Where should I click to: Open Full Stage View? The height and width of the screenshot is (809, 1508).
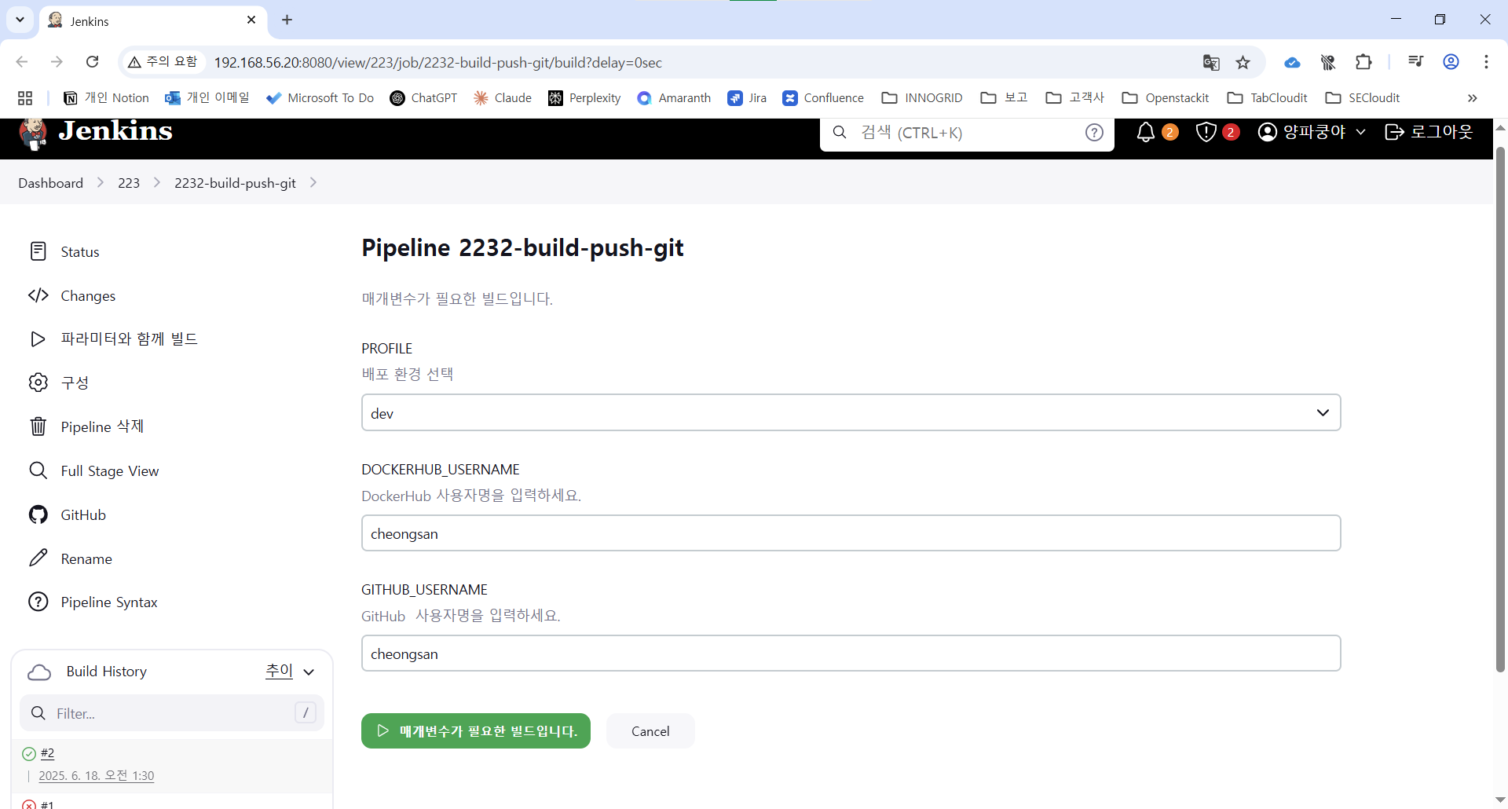109,471
